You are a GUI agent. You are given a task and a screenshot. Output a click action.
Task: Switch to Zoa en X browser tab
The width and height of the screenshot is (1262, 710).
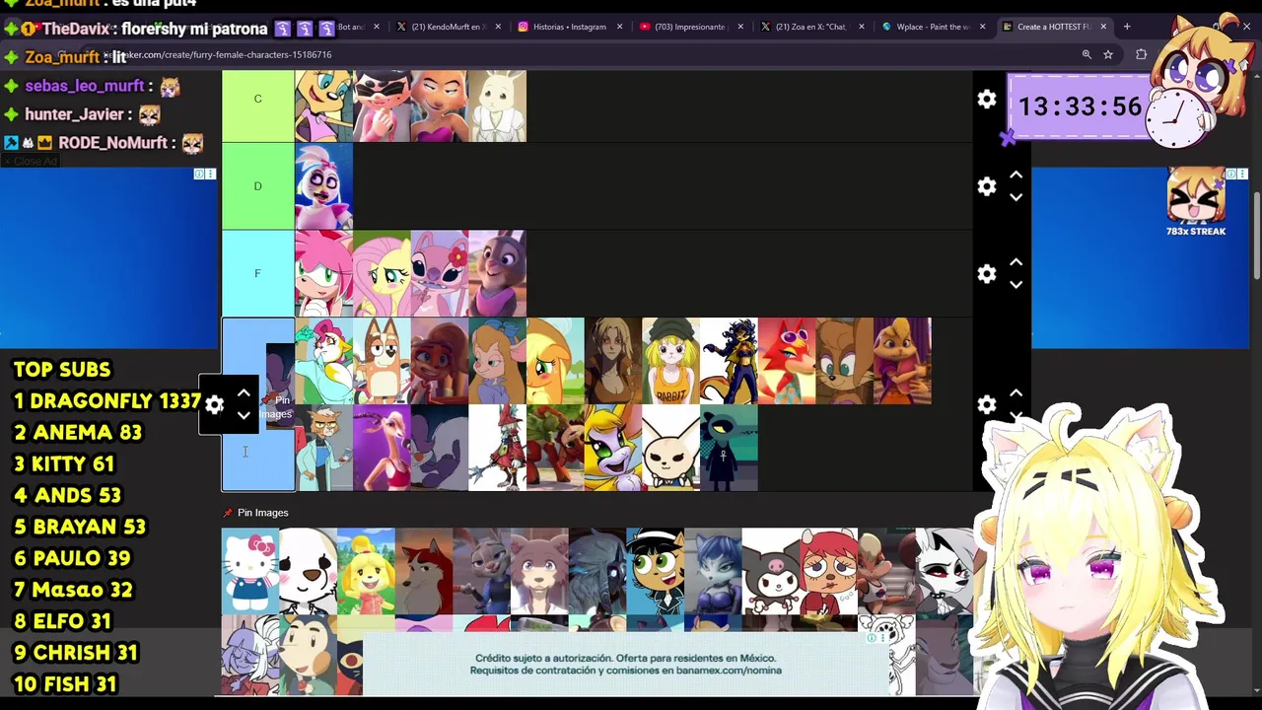coord(810,27)
